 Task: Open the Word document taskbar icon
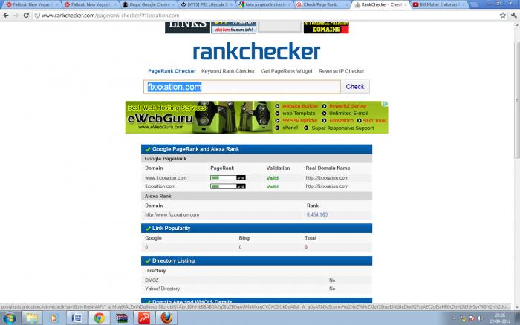coord(77,318)
